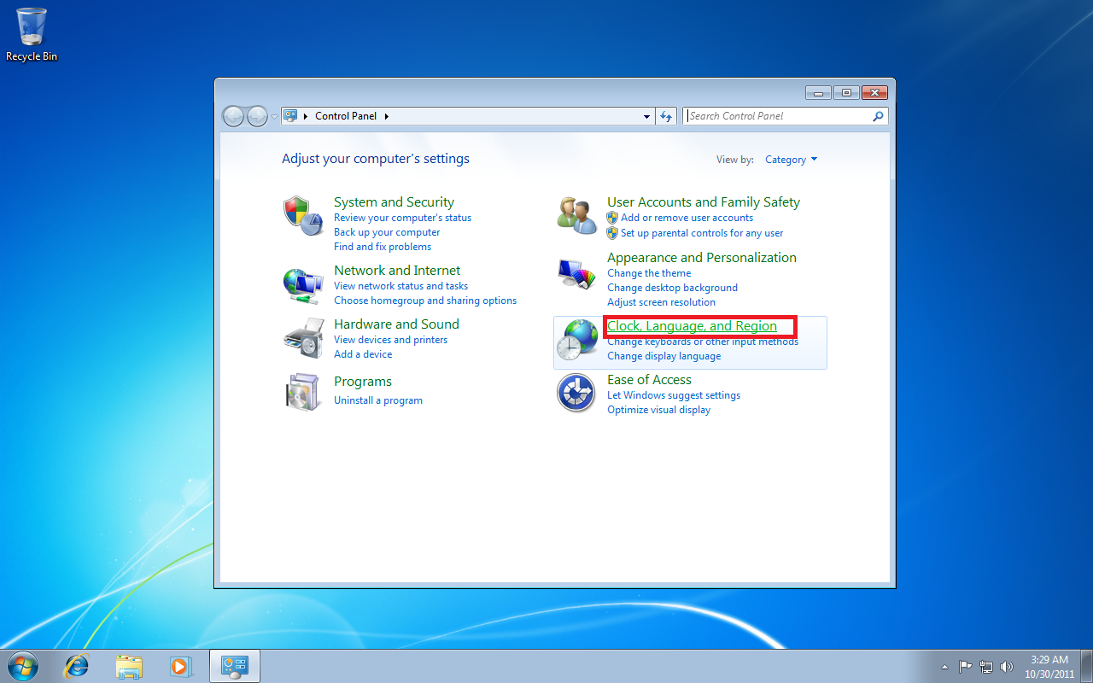
Task: Click the Forward navigation arrow button
Action: coord(257,116)
